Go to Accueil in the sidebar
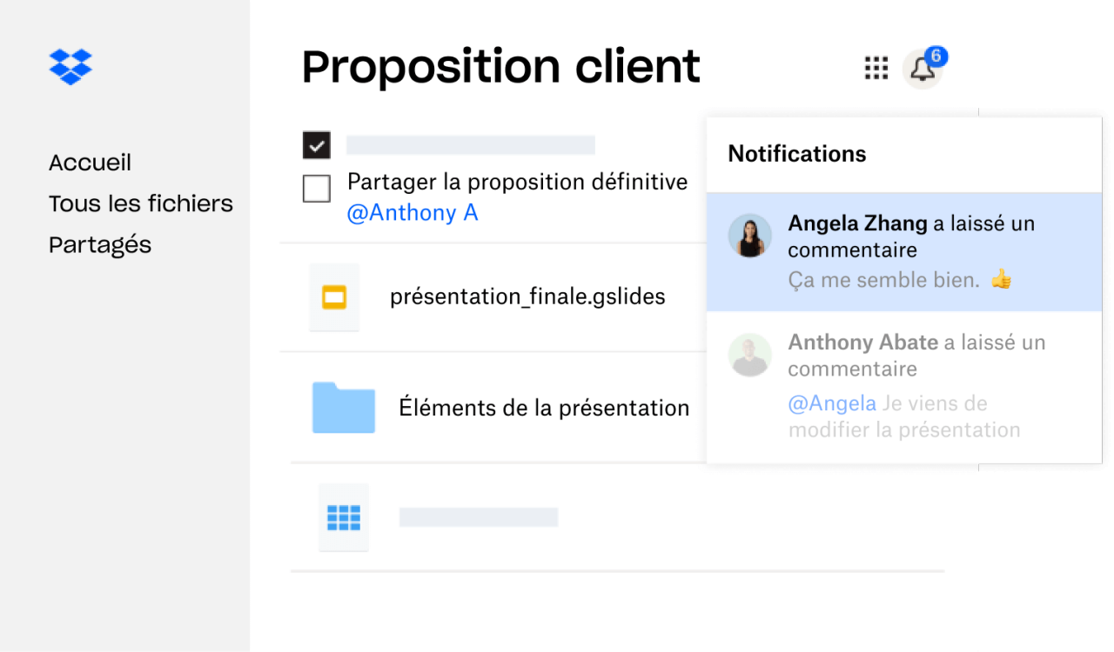 pyautogui.click(x=90, y=163)
